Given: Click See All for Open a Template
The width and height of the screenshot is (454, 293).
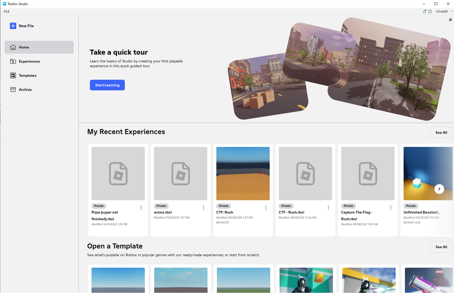Looking at the screenshot, I should coord(441,247).
